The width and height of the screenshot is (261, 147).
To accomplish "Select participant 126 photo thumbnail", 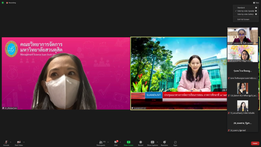I will (243, 88).
